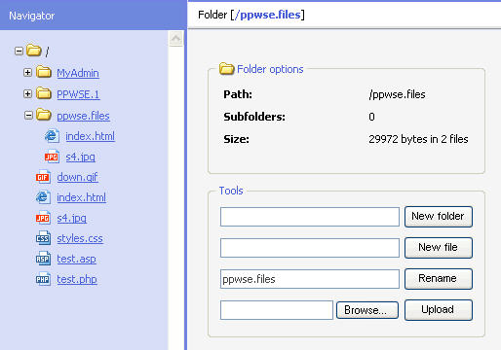The width and height of the screenshot is (501, 350).
Task: Click the GIF icon beside down.gif
Action: tap(43, 177)
